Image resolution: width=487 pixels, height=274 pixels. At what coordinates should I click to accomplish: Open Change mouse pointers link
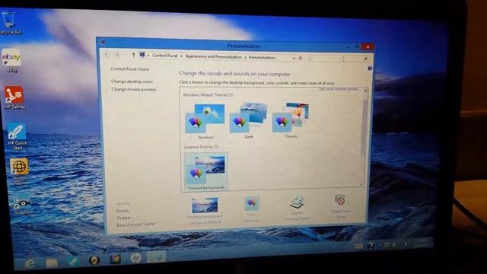(x=134, y=90)
